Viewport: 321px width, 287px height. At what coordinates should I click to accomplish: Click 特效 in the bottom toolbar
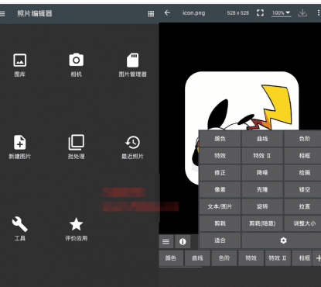[251, 258]
